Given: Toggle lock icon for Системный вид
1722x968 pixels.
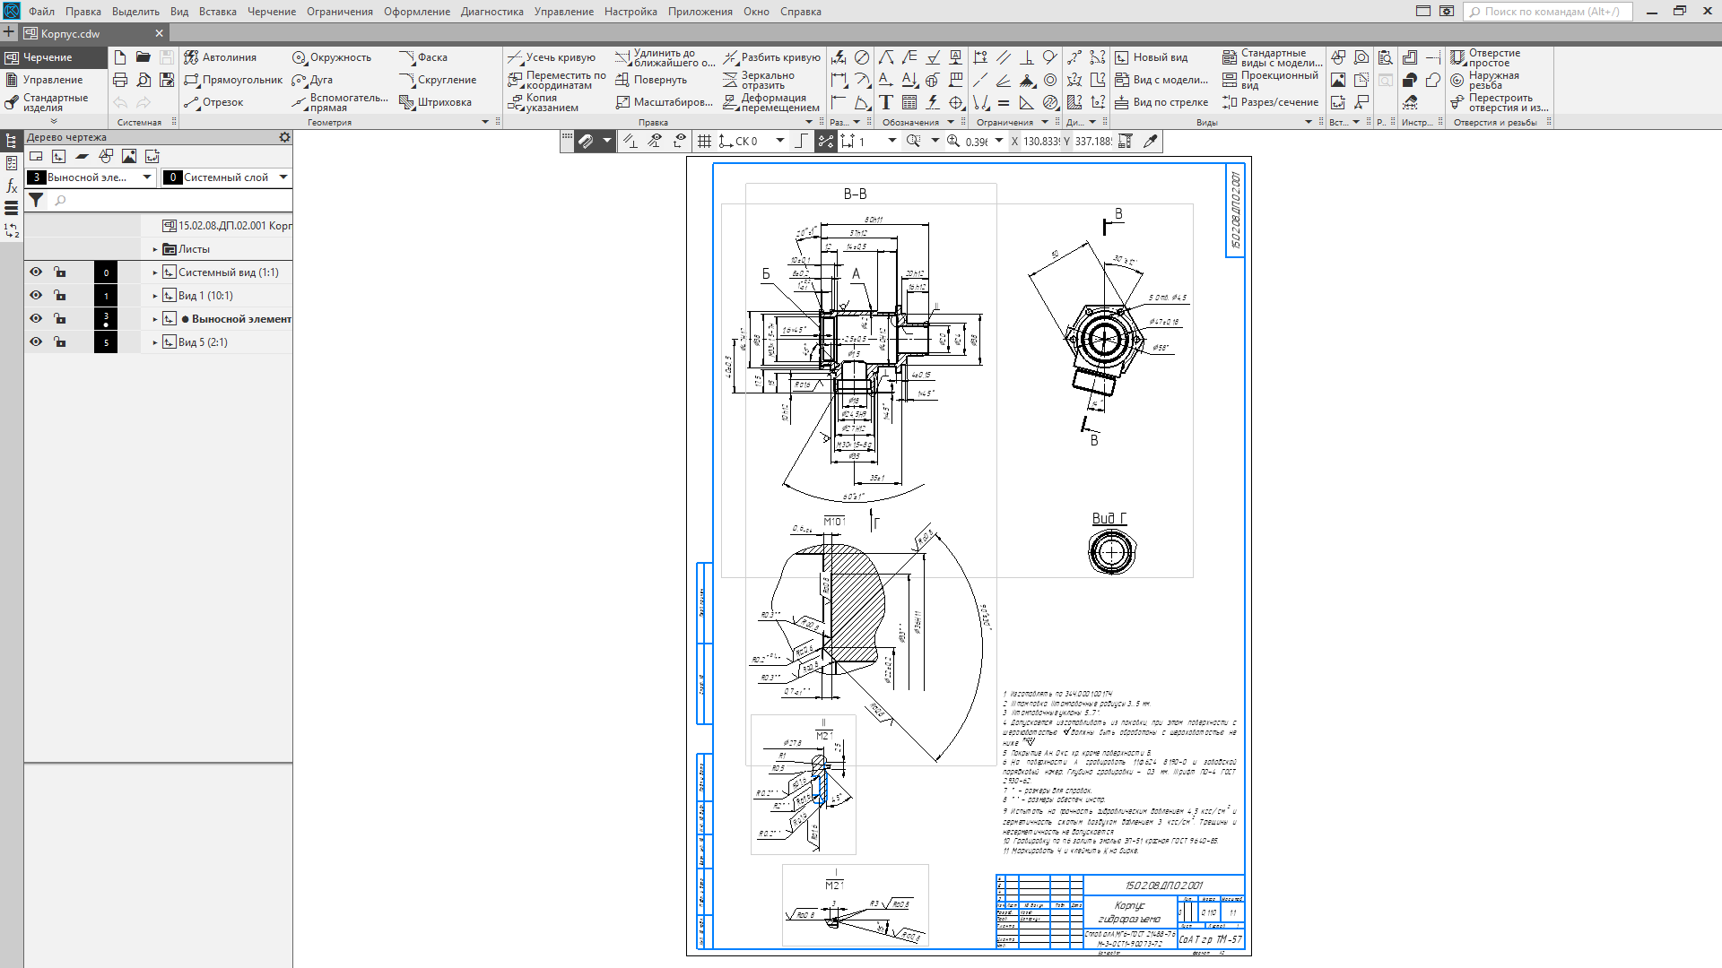Looking at the screenshot, I should tap(59, 272).
